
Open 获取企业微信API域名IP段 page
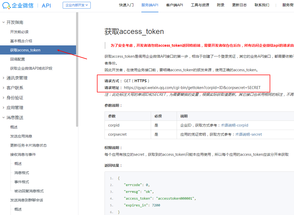(31, 68)
